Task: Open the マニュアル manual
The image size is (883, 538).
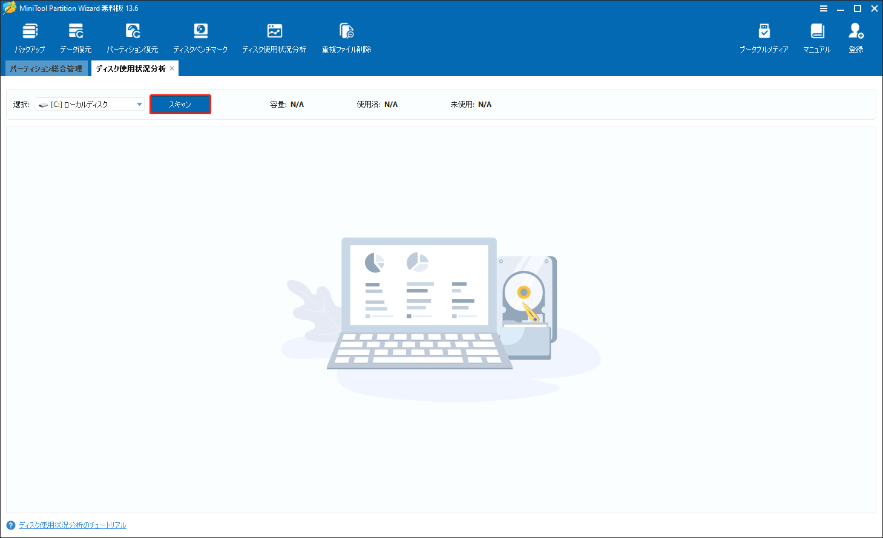Action: (817, 38)
